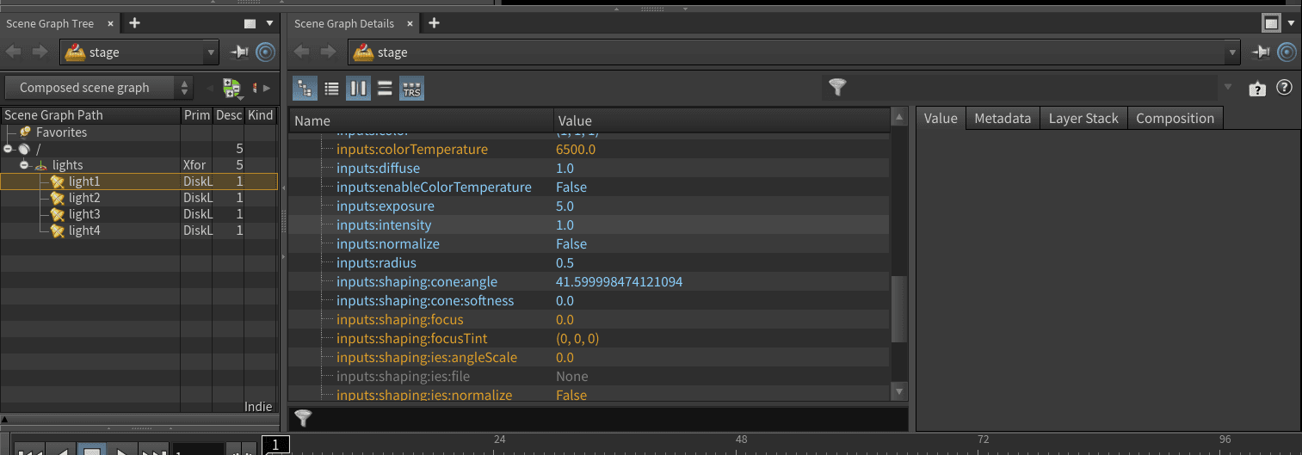This screenshot has width=1302, height=455.
Task: Switch to Composition tab
Action: [x=1175, y=119]
